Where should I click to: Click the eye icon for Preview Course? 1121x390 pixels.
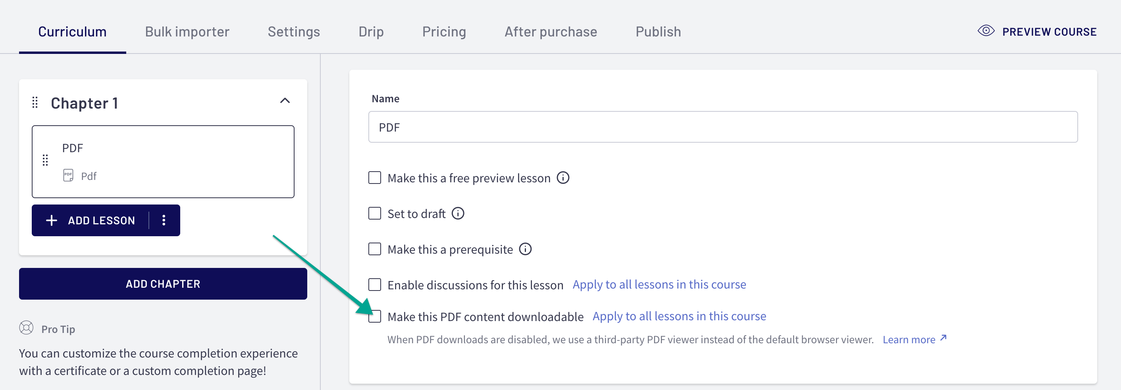[986, 31]
